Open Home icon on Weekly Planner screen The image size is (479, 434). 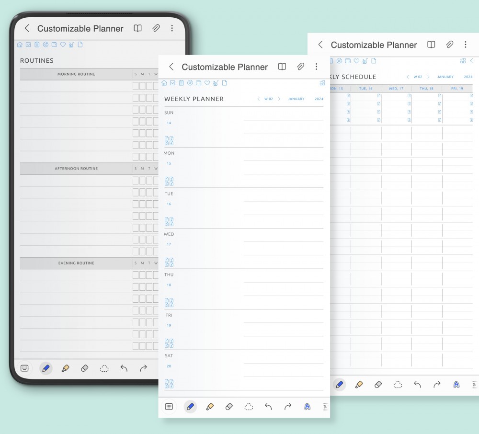[164, 83]
